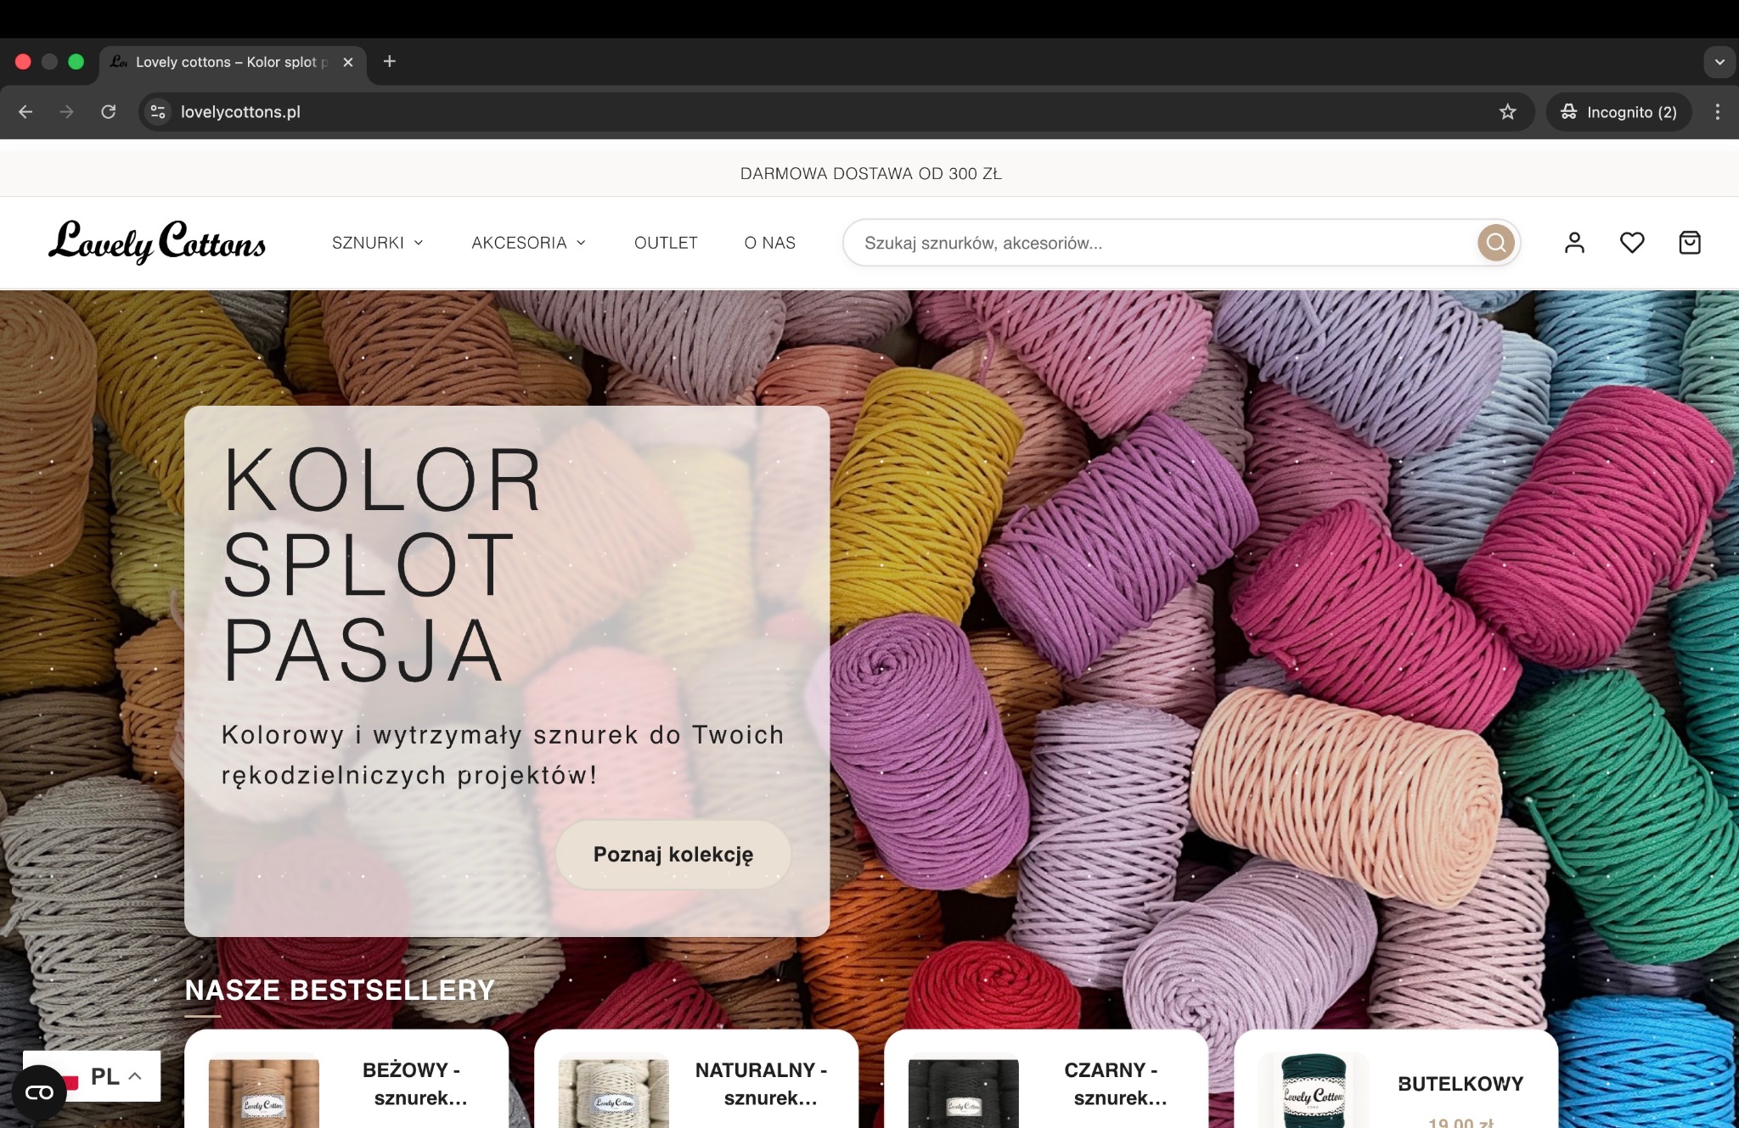
Task: Click the accessibility widget icon
Action: (39, 1092)
